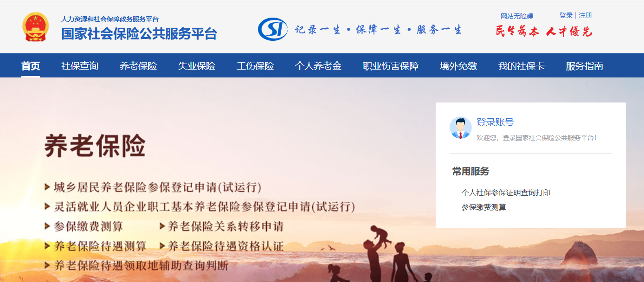Image resolution: width=644 pixels, height=282 pixels.
Task: Open the 首页 home tab
Action: (x=31, y=66)
